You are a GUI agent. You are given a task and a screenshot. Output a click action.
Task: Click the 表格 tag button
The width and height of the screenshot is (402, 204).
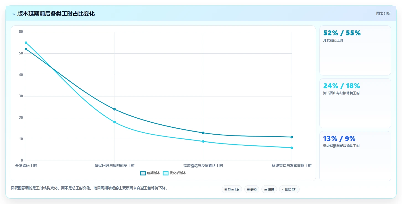tap(252, 189)
